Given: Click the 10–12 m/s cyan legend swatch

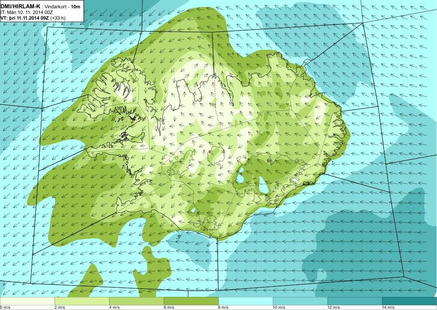Looking at the screenshot, I should click(301, 301).
